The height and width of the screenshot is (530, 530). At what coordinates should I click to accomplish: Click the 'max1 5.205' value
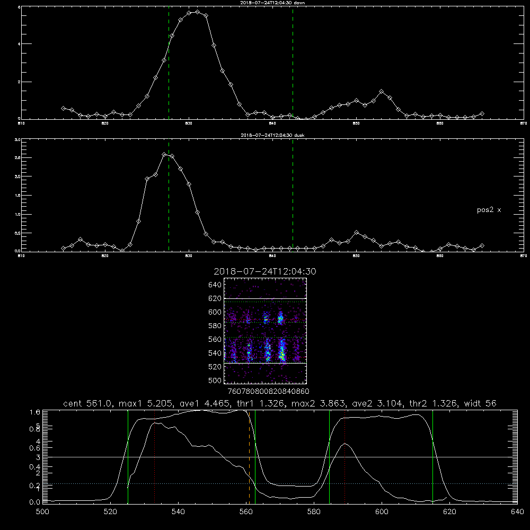pyautogui.click(x=146, y=403)
